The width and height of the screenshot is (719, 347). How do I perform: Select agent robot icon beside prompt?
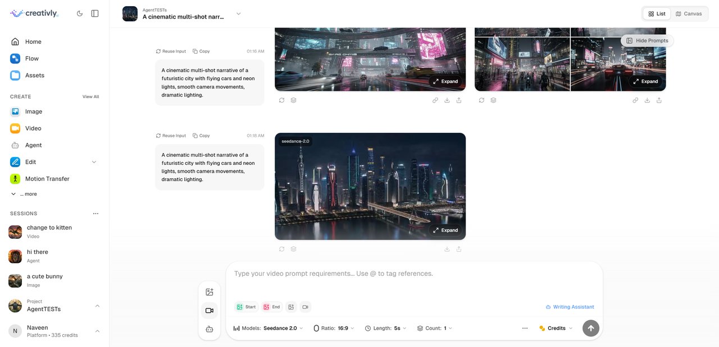(x=210, y=329)
